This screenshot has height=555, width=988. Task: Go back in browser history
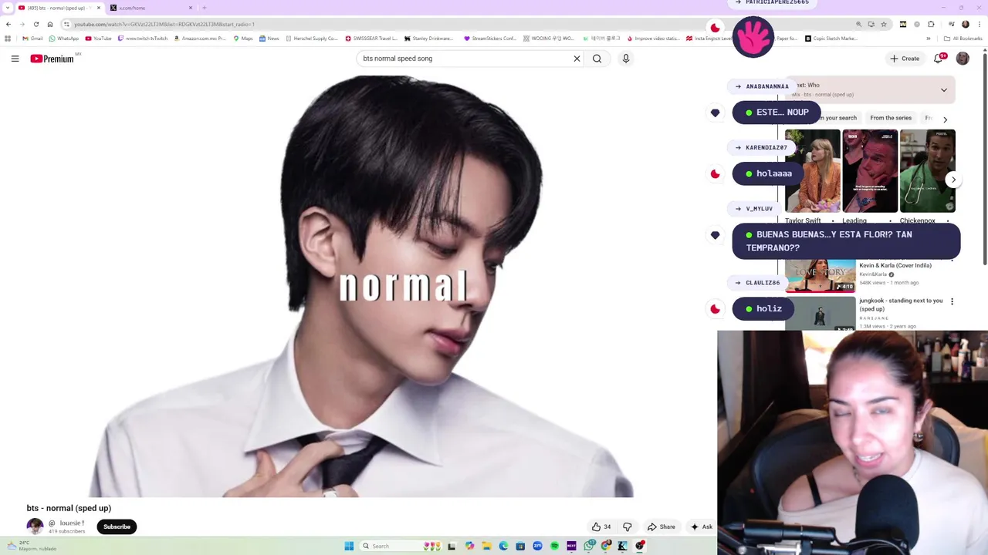(8, 24)
